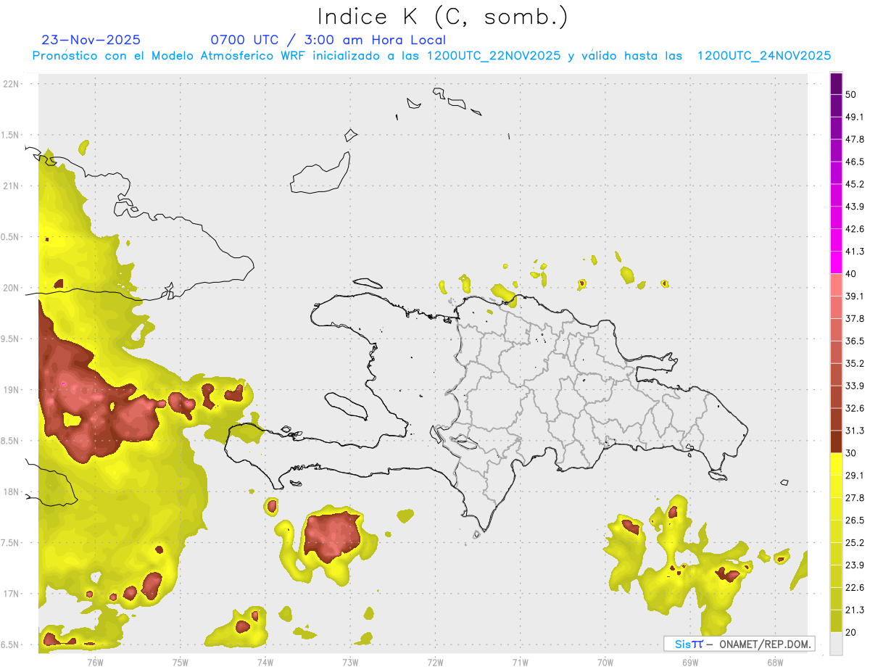Click the "18N" latitude label
Viewport: 870px width, 672px height.
[x=11, y=491]
